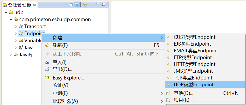Image resolution: width=246 pixels, height=105 pixels.
Task: Collapse the udp project node
Action: point(6,13)
